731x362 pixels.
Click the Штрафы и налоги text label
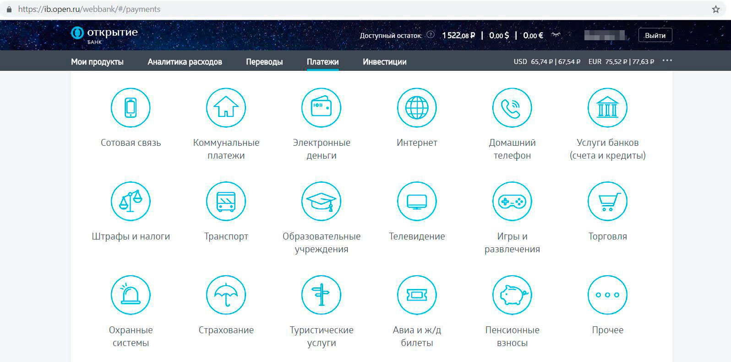[x=131, y=236]
